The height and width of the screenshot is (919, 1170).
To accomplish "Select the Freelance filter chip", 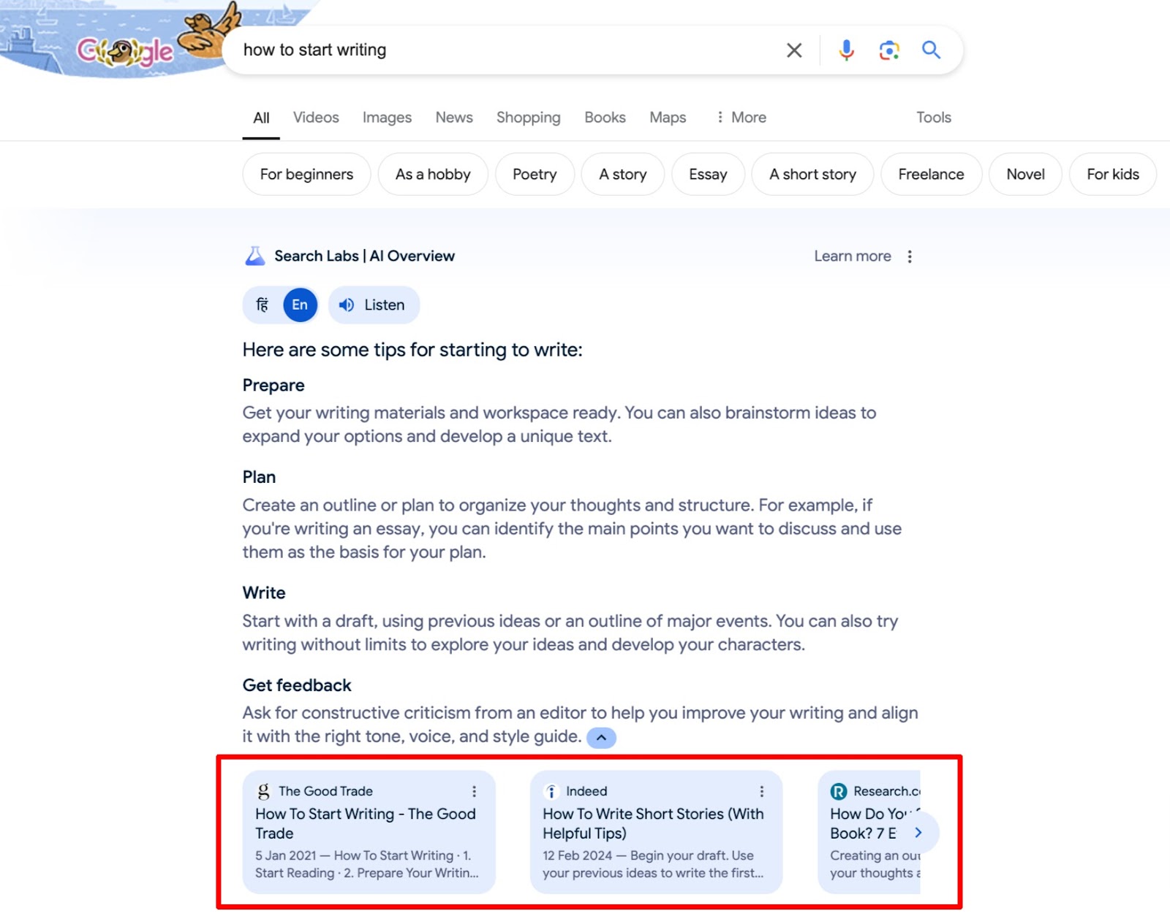I will (x=931, y=175).
